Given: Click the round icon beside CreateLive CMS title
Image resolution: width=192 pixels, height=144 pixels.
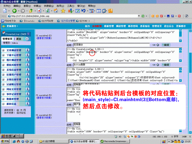Looking at the screenshot, I should (x=28, y=34).
